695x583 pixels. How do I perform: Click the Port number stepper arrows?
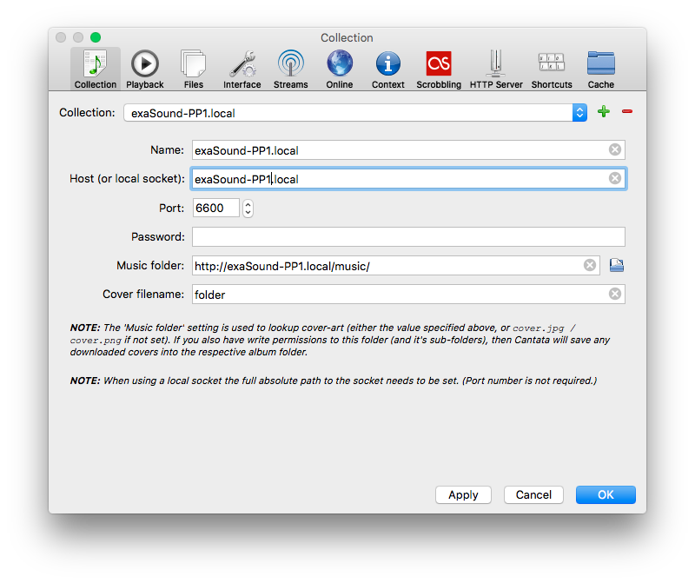point(248,208)
